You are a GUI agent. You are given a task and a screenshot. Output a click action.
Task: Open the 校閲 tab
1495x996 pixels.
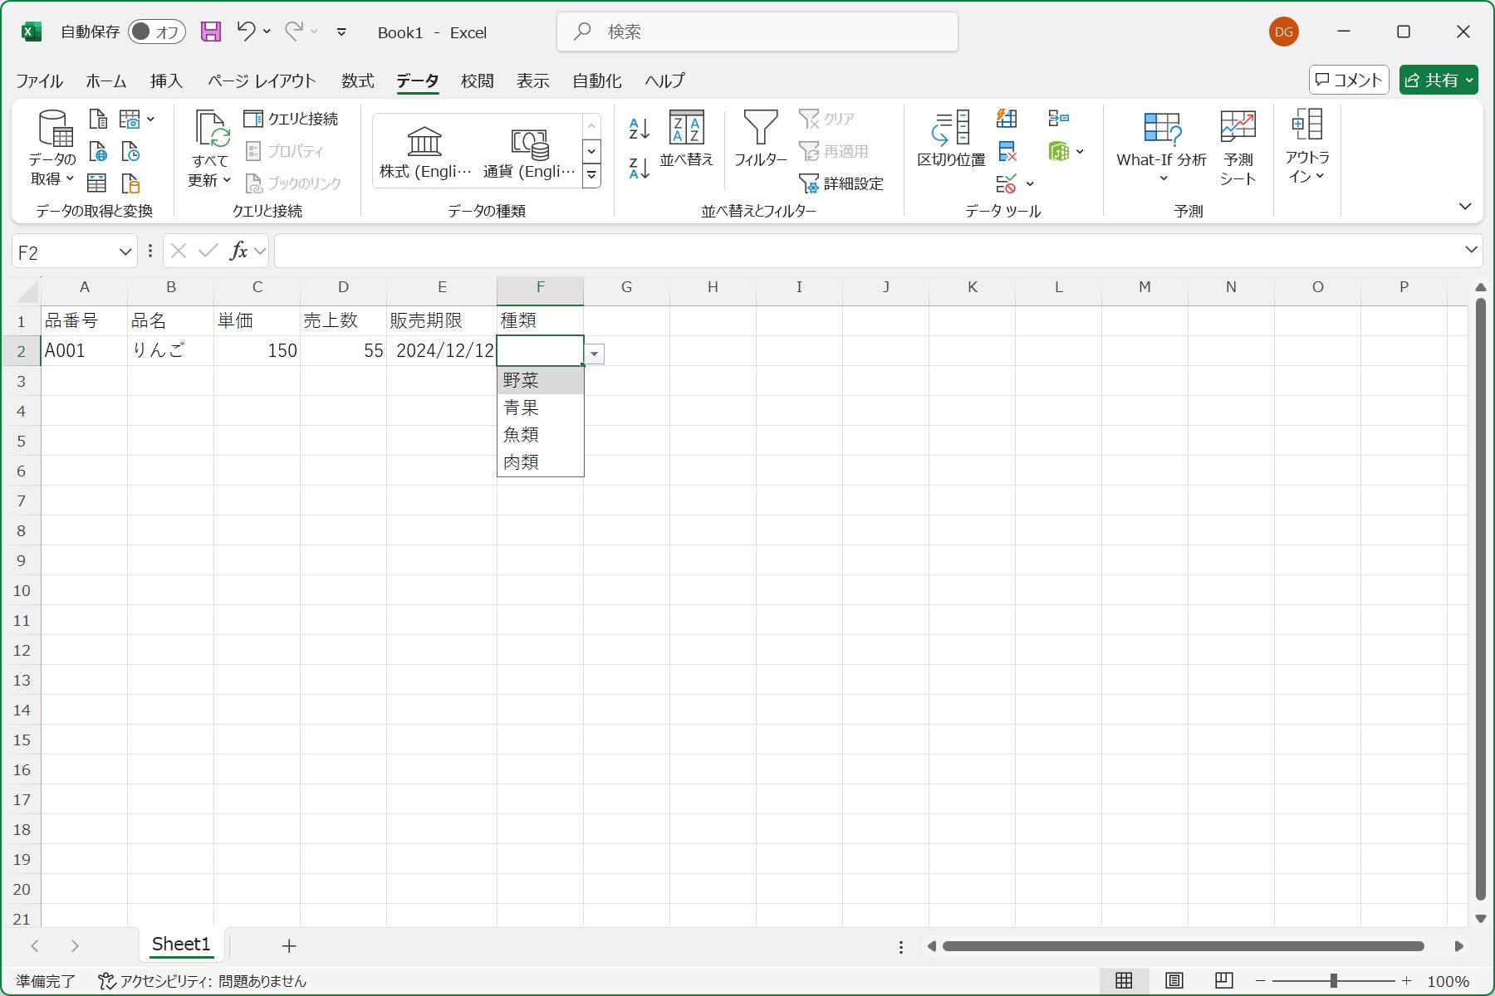click(477, 81)
